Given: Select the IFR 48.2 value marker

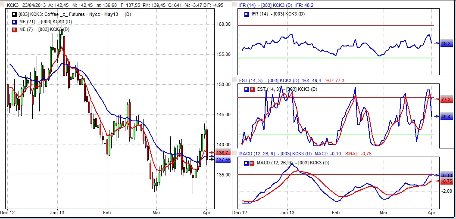Looking at the screenshot, I should 447,44.
